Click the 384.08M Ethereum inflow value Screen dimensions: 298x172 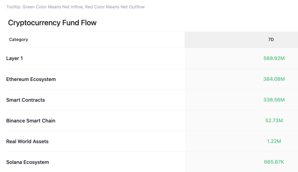(x=274, y=79)
